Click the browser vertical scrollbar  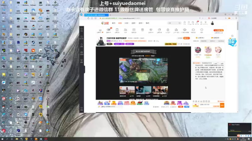(x=238, y=26)
